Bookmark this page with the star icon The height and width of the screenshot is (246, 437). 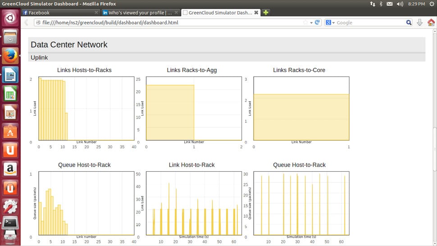click(305, 23)
